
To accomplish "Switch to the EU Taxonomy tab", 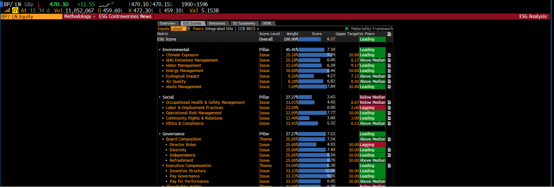I will [x=244, y=24].
